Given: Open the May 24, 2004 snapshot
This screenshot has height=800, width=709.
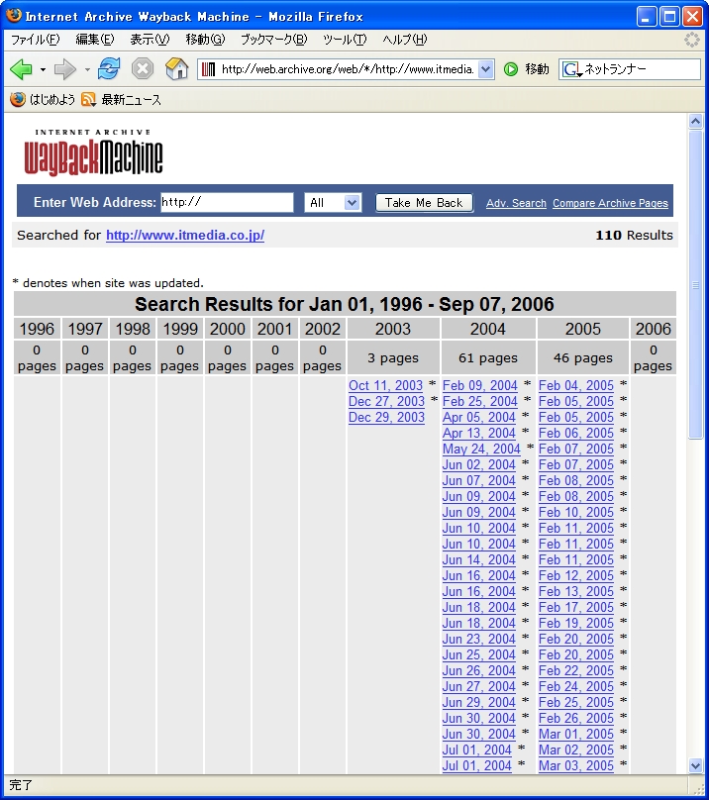Looking at the screenshot, I should (481, 449).
